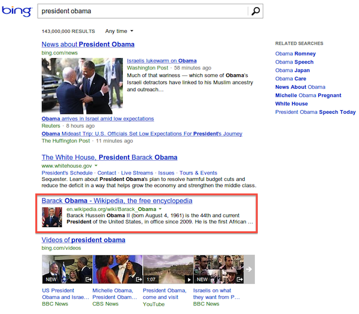Open Videos of president obama link
This screenshot has width=359, height=314.
pyautogui.click(x=83, y=240)
